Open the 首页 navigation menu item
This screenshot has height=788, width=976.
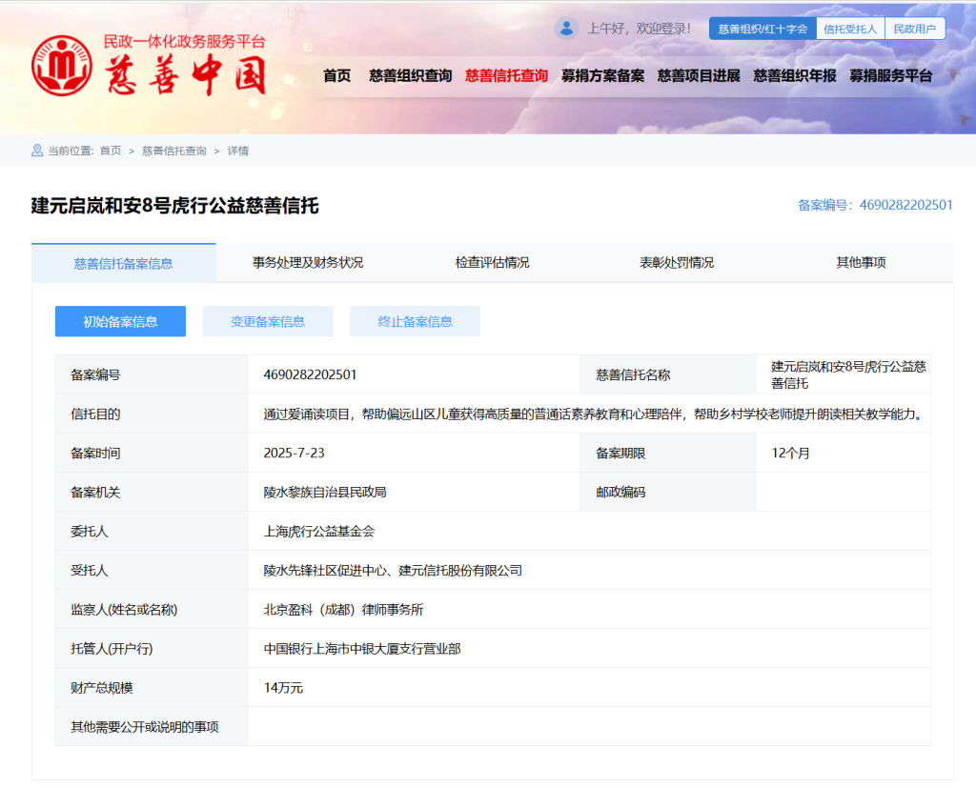[x=336, y=76]
